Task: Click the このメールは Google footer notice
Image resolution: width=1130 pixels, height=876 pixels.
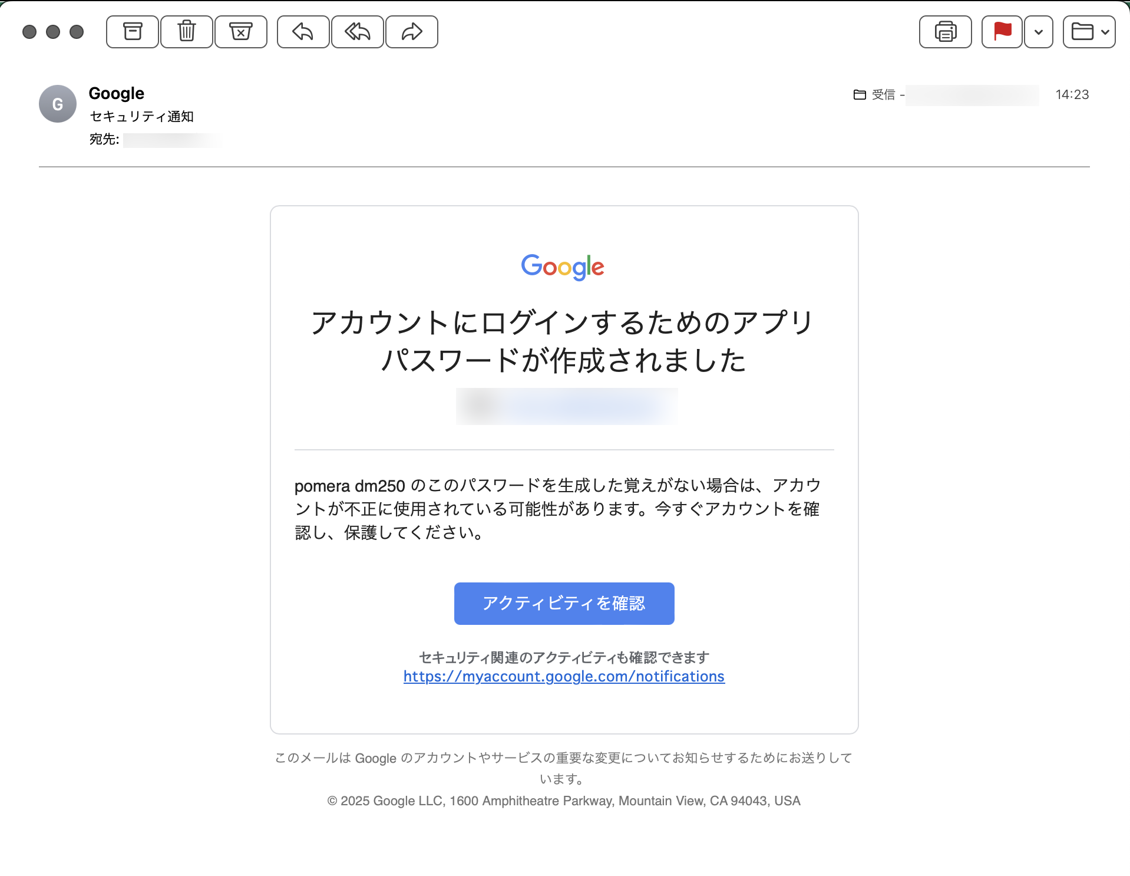Action: [564, 768]
